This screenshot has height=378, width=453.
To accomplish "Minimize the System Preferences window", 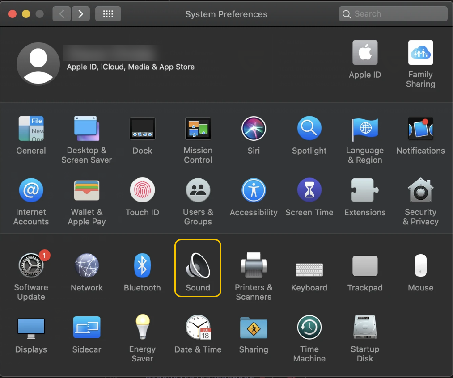I will (26, 14).
